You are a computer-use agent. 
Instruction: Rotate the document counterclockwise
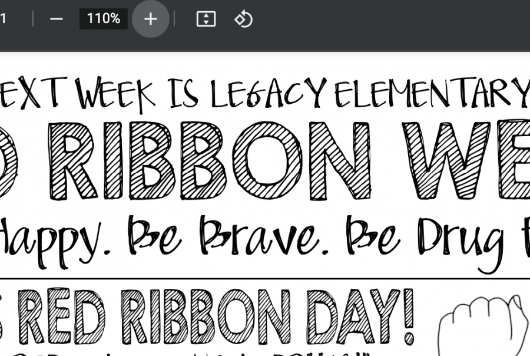(x=243, y=19)
